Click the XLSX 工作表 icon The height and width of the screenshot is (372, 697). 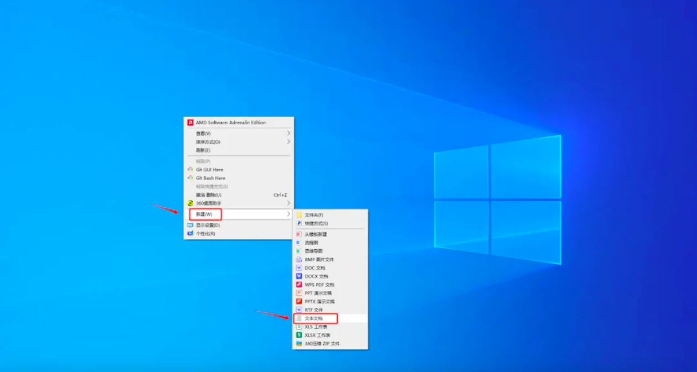[299, 335]
